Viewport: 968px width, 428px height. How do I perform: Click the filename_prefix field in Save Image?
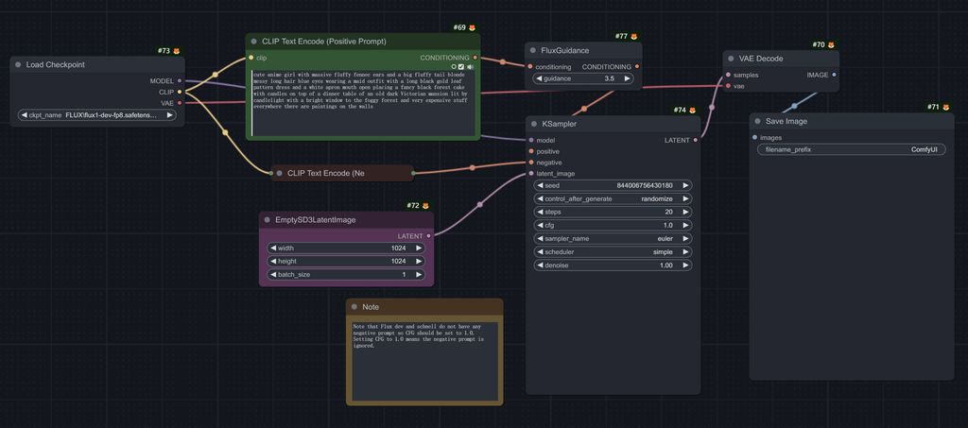coord(851,149)
